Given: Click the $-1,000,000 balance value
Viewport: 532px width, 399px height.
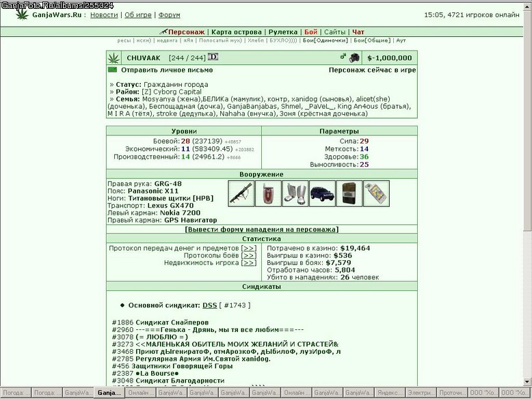Looking at the screenshot, I should pos(390,58).
